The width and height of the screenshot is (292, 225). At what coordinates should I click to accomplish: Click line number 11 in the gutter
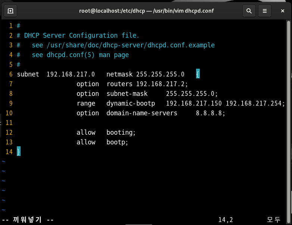pos(9,123)
